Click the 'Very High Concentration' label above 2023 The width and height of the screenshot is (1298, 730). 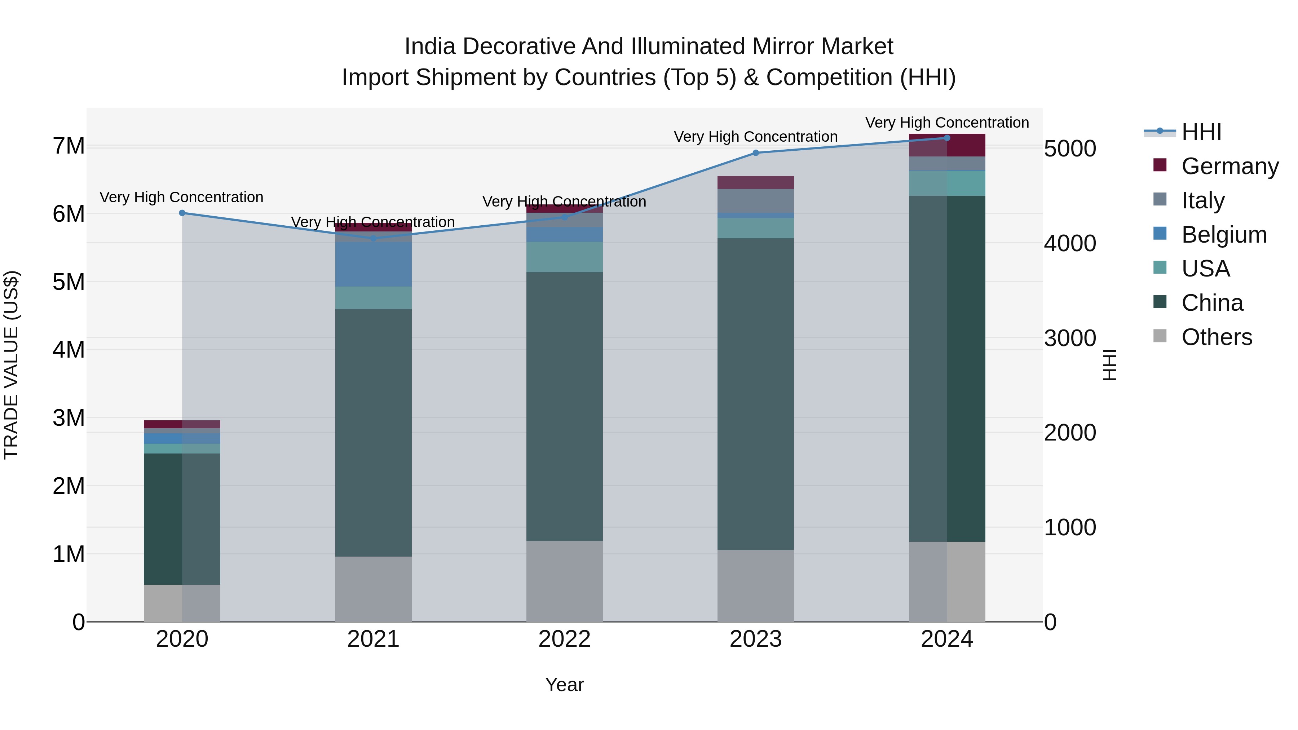coord(756,137)
